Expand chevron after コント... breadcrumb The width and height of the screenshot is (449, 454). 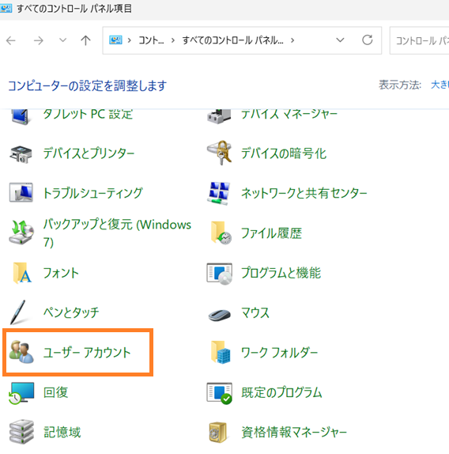[x=173, y=40]
